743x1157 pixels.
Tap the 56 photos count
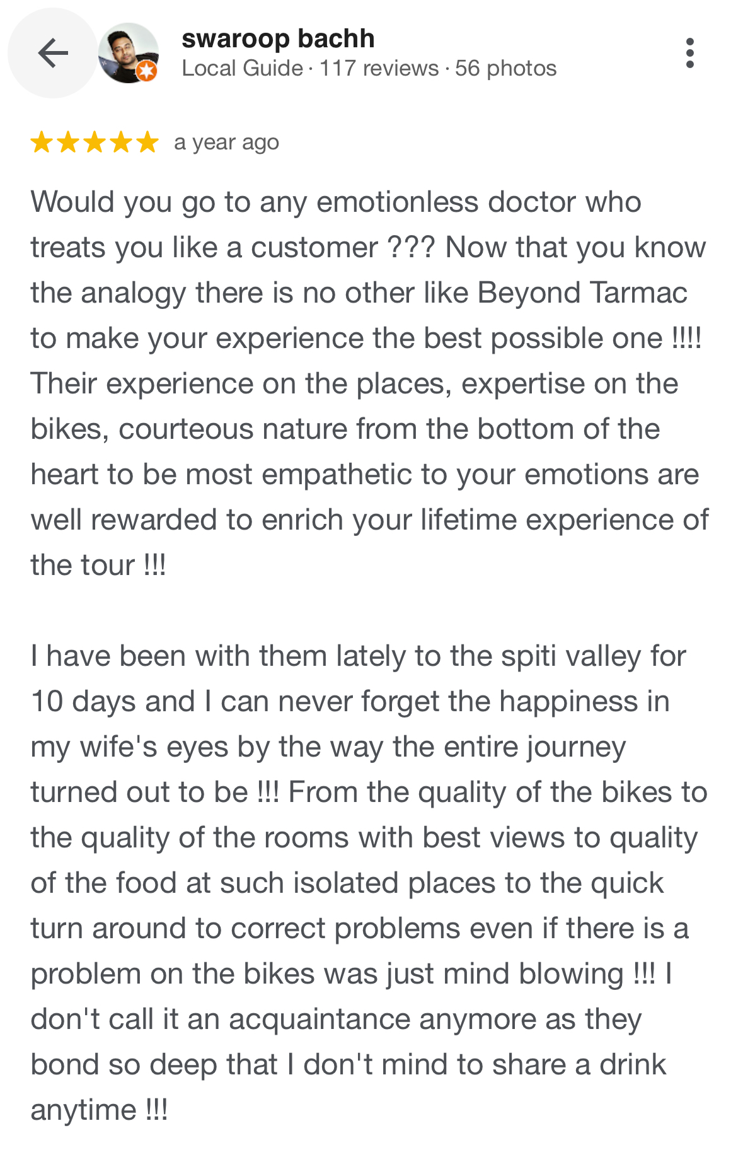505,68
